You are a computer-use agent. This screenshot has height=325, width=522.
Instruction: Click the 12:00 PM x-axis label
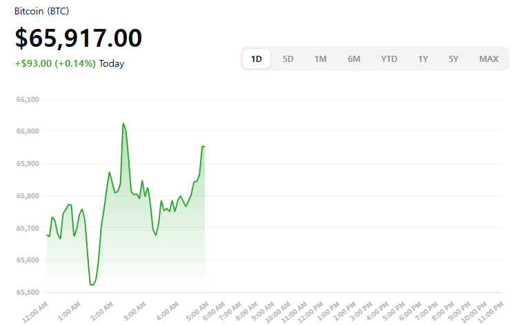[310, 312]
